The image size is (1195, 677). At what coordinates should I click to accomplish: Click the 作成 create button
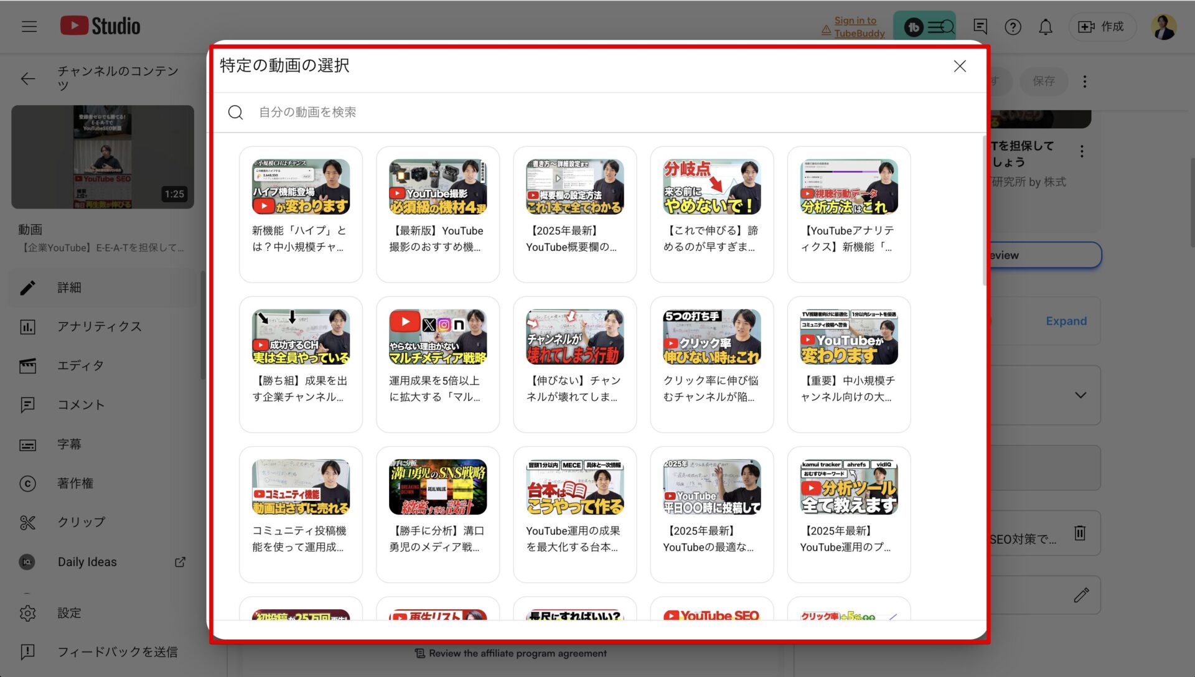[x=1102, y=27]
